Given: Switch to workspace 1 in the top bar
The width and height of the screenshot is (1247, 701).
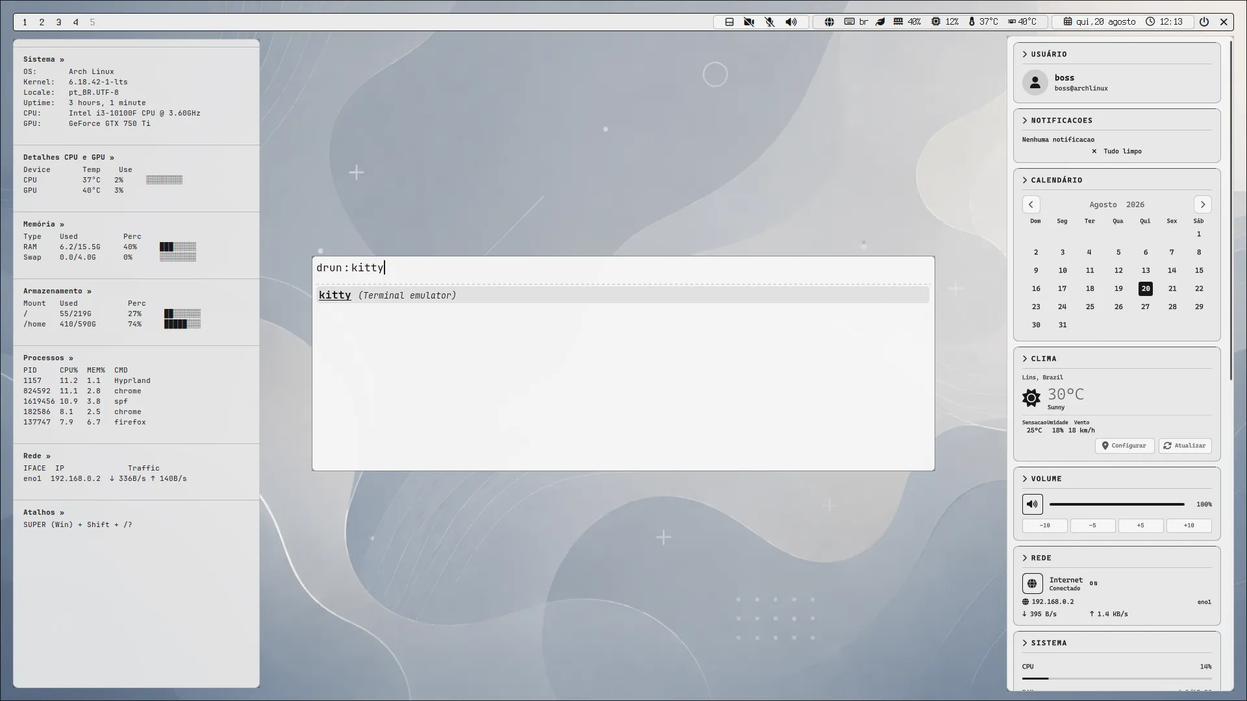Looking at the screenshot, I should pyautogui.click(x=25, y=22).
